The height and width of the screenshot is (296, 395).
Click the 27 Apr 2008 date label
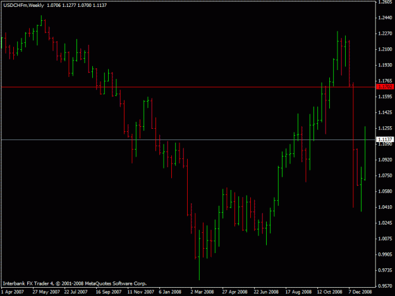coord(234,292)
